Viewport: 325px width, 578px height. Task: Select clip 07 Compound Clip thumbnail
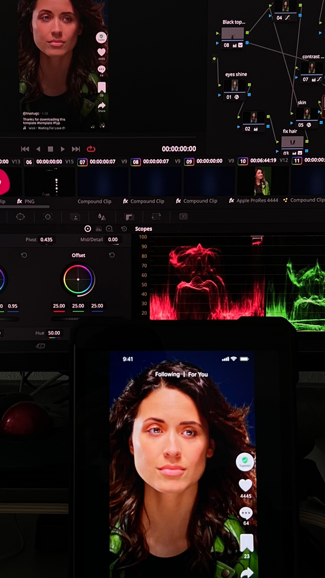point(103,182)
